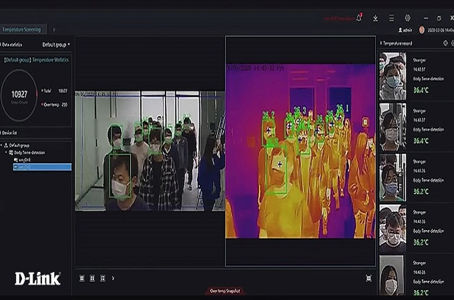Select the highlighted camera channel in device list
454x300 pixels.
[41, 167]
